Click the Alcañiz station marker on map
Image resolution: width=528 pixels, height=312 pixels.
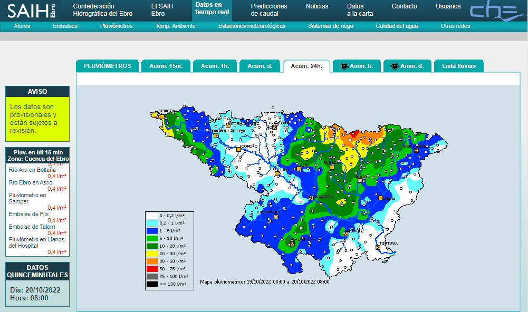347,233
